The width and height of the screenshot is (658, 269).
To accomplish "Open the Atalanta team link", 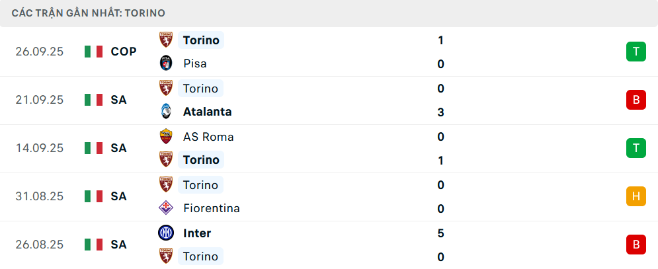I will pos(208,112).
